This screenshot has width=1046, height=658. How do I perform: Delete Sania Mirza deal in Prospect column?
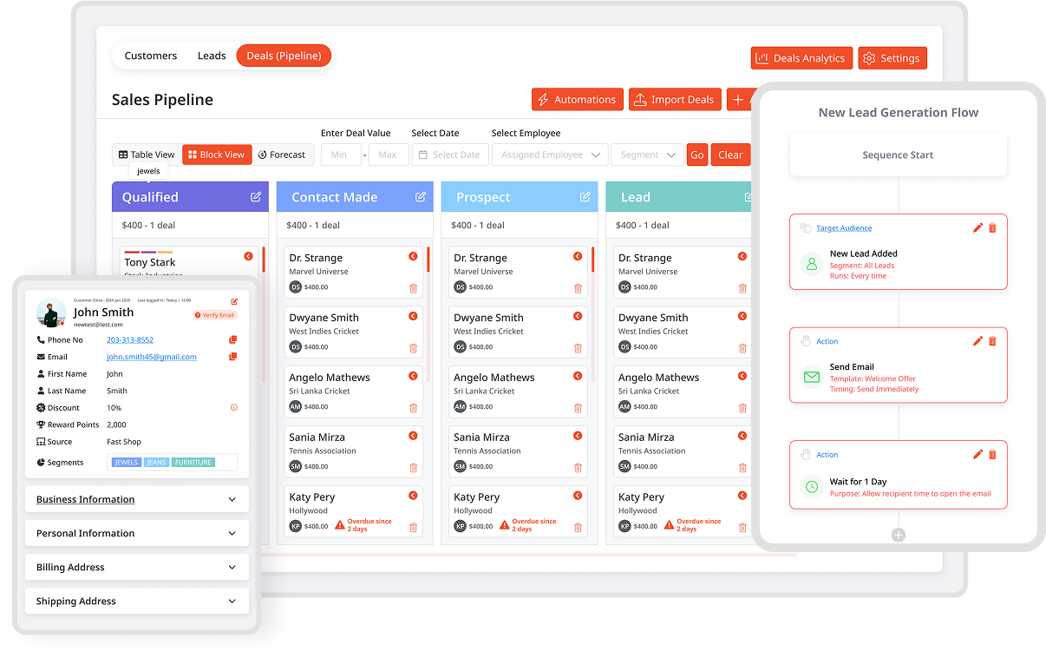578,468
